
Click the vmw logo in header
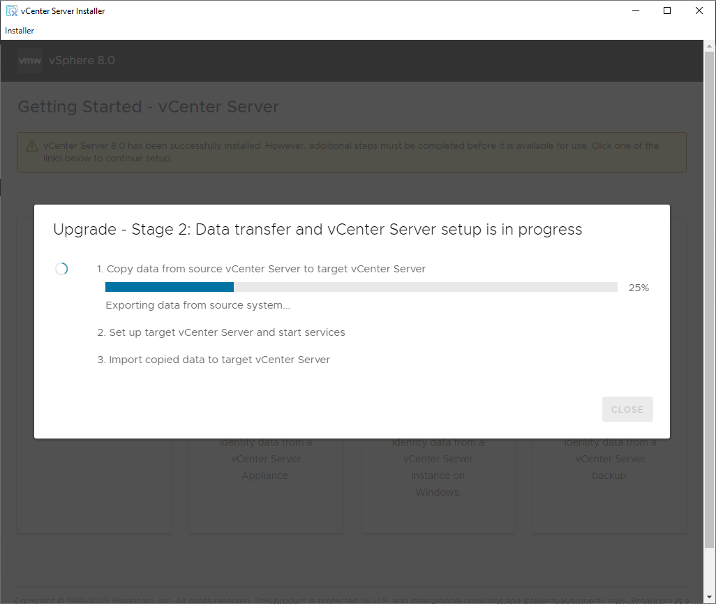pos(30,61)
